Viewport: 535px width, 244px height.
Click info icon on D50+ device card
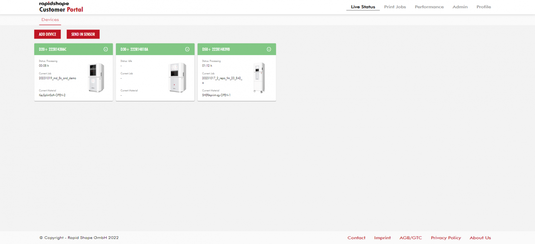click(269, 49)
